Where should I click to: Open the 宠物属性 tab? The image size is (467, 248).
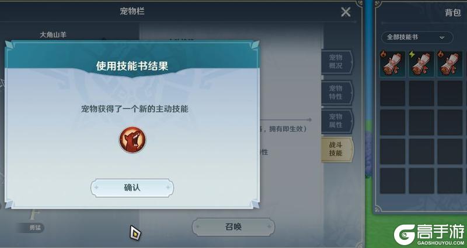(337, 121)
